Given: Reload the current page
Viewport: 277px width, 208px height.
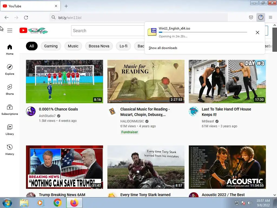Looking at the screenshot, I should coord(26,18).
